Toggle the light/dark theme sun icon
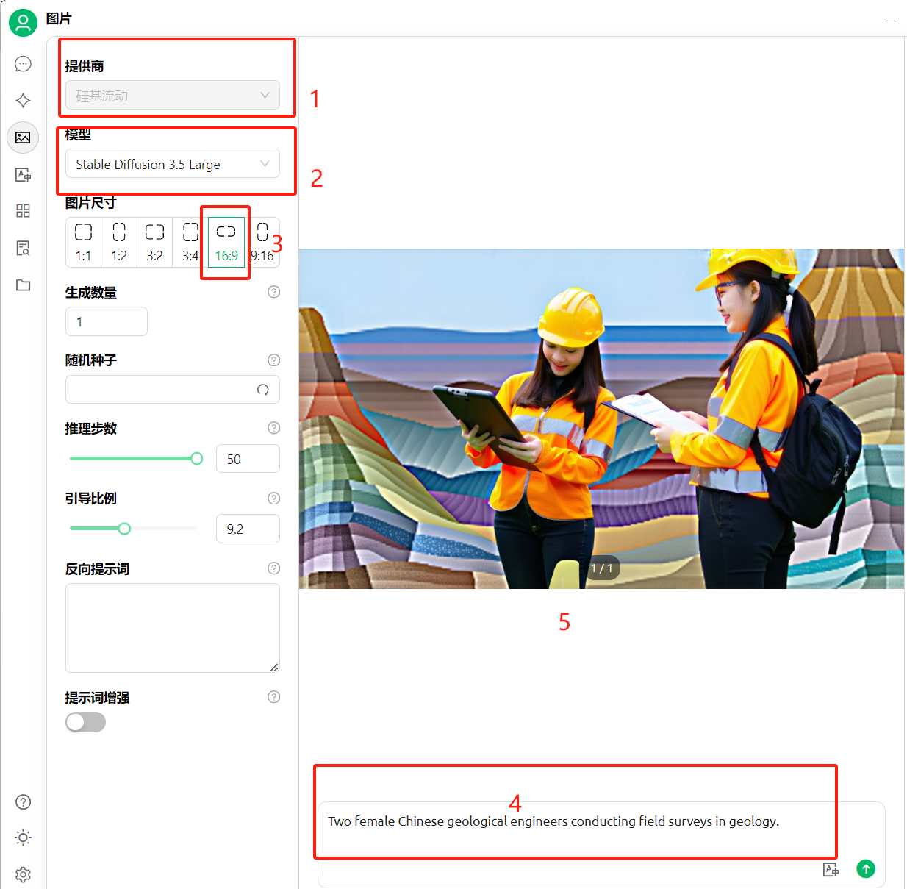This screenshot has height=889, width=907. (23, 838)
